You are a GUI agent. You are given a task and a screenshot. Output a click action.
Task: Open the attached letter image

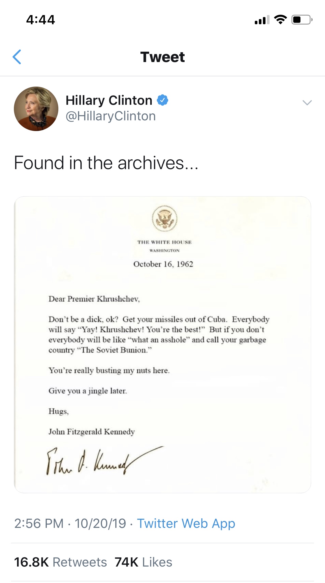(162, 345)
